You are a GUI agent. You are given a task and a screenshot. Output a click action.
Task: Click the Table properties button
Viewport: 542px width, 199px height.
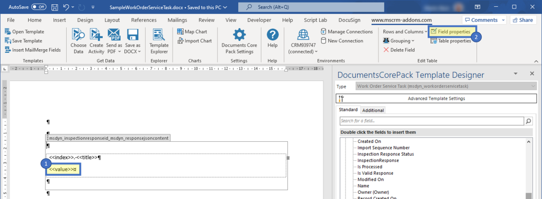click(451, 41)
